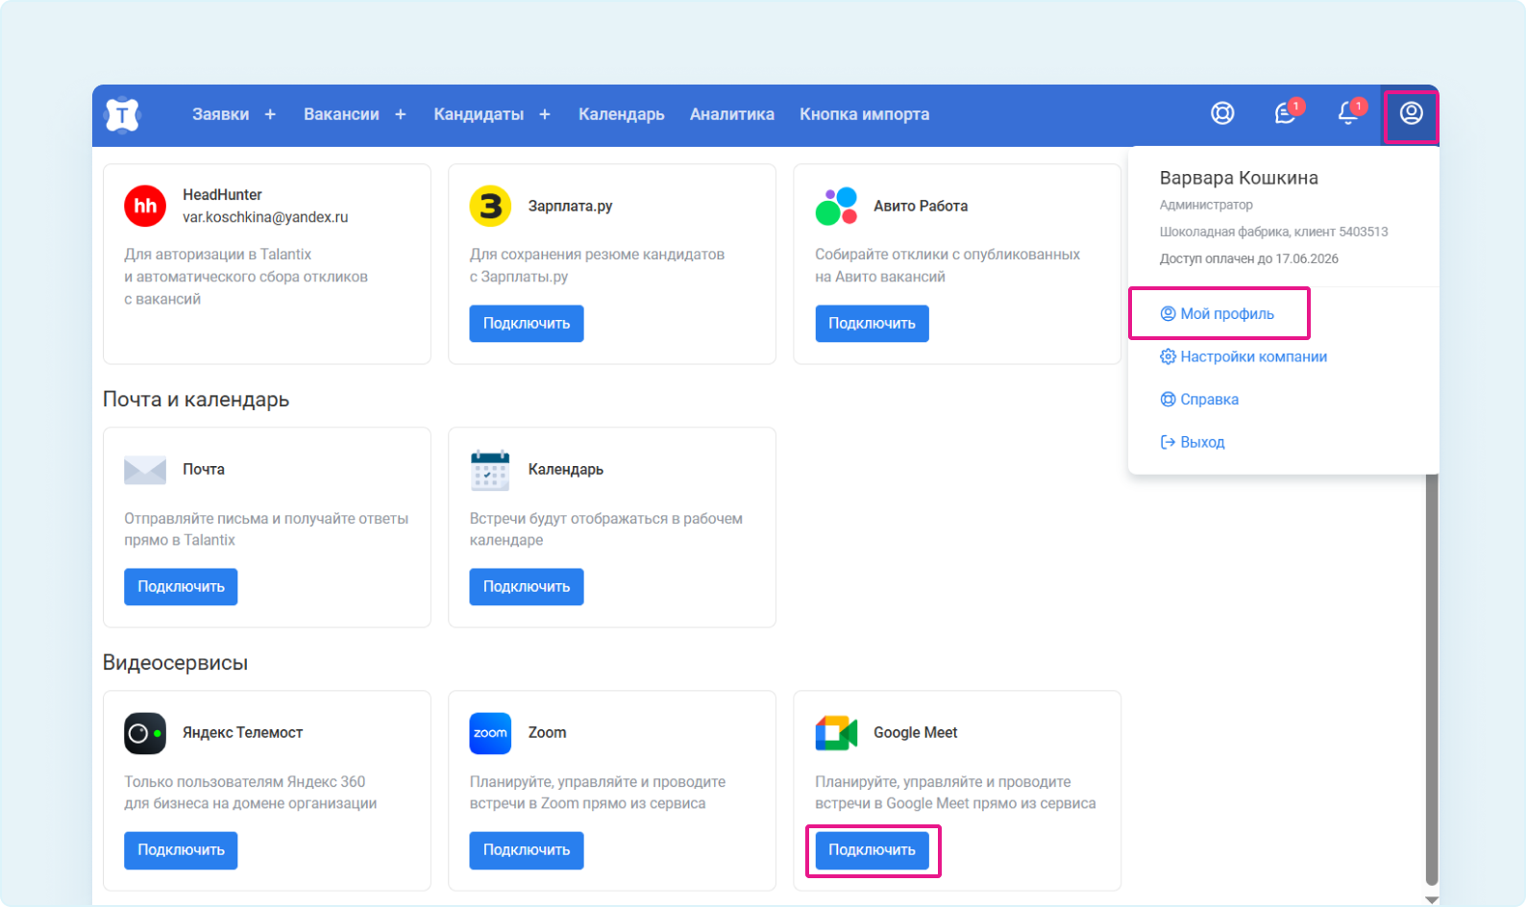Open the chat messages icon
Screen dimensions: 1526x907
click(x=1285, y=114)
